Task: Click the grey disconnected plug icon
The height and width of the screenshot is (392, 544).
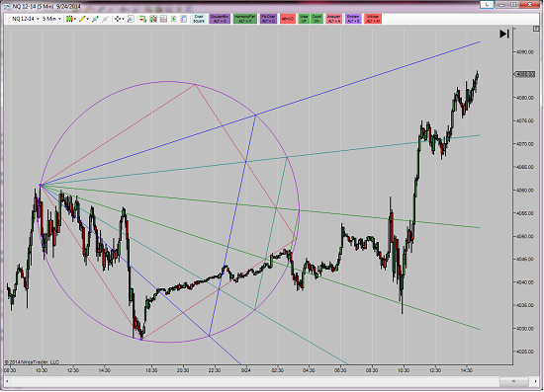Action: tap(106, 19)
